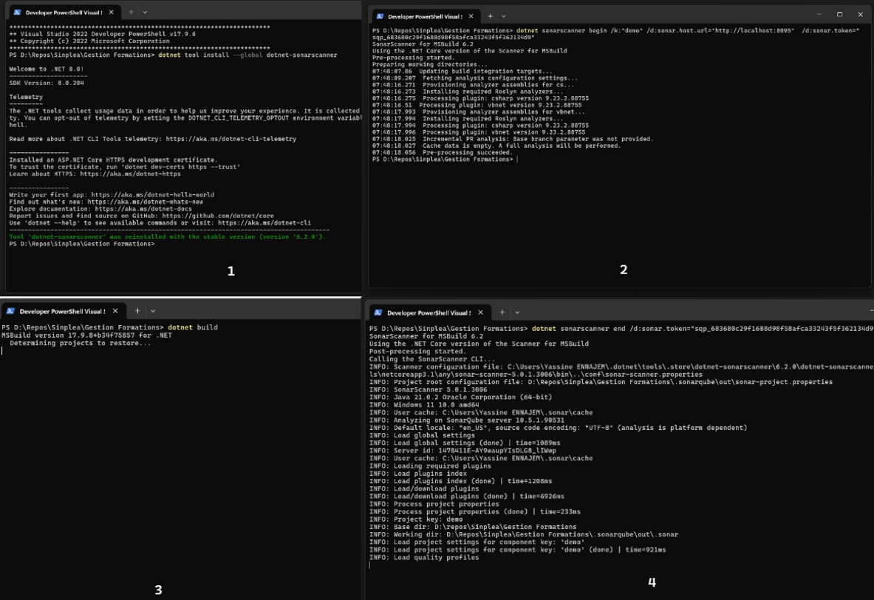Screen dimensions: 874x600
Task: Open the profile dropdown in the sonarscanner end terminal
Action: click(x=516, y=313)
